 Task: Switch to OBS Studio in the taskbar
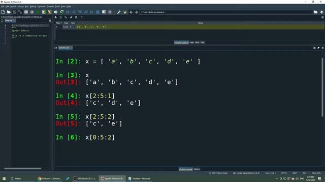pos(85,178)
